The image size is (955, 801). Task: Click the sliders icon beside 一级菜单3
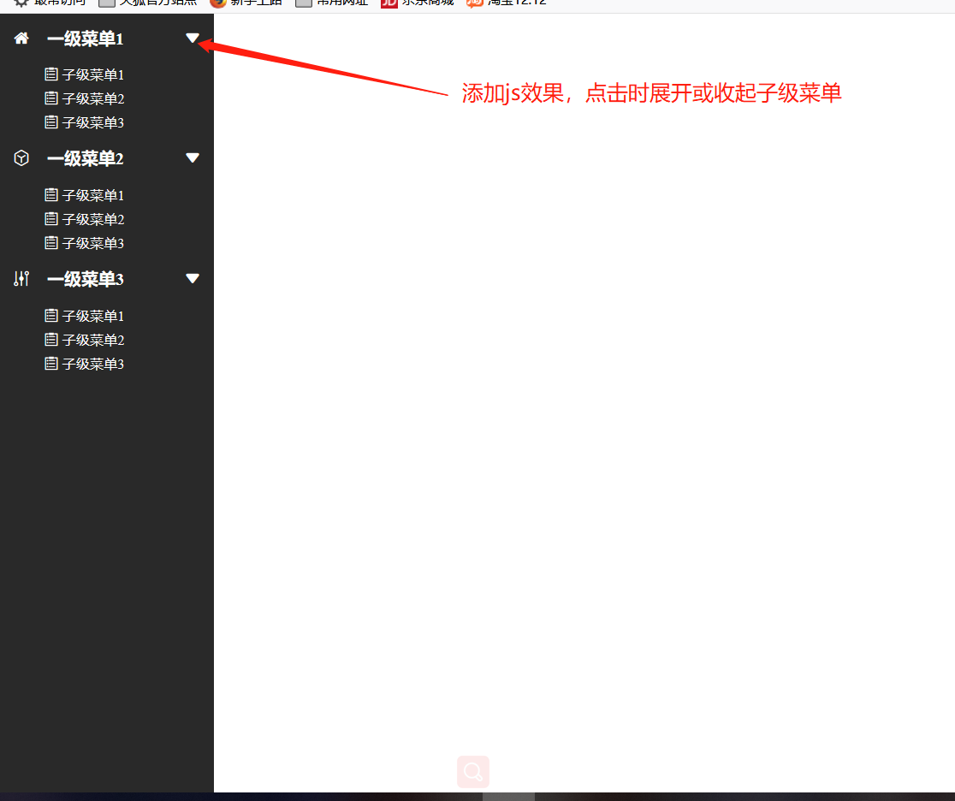21,278
